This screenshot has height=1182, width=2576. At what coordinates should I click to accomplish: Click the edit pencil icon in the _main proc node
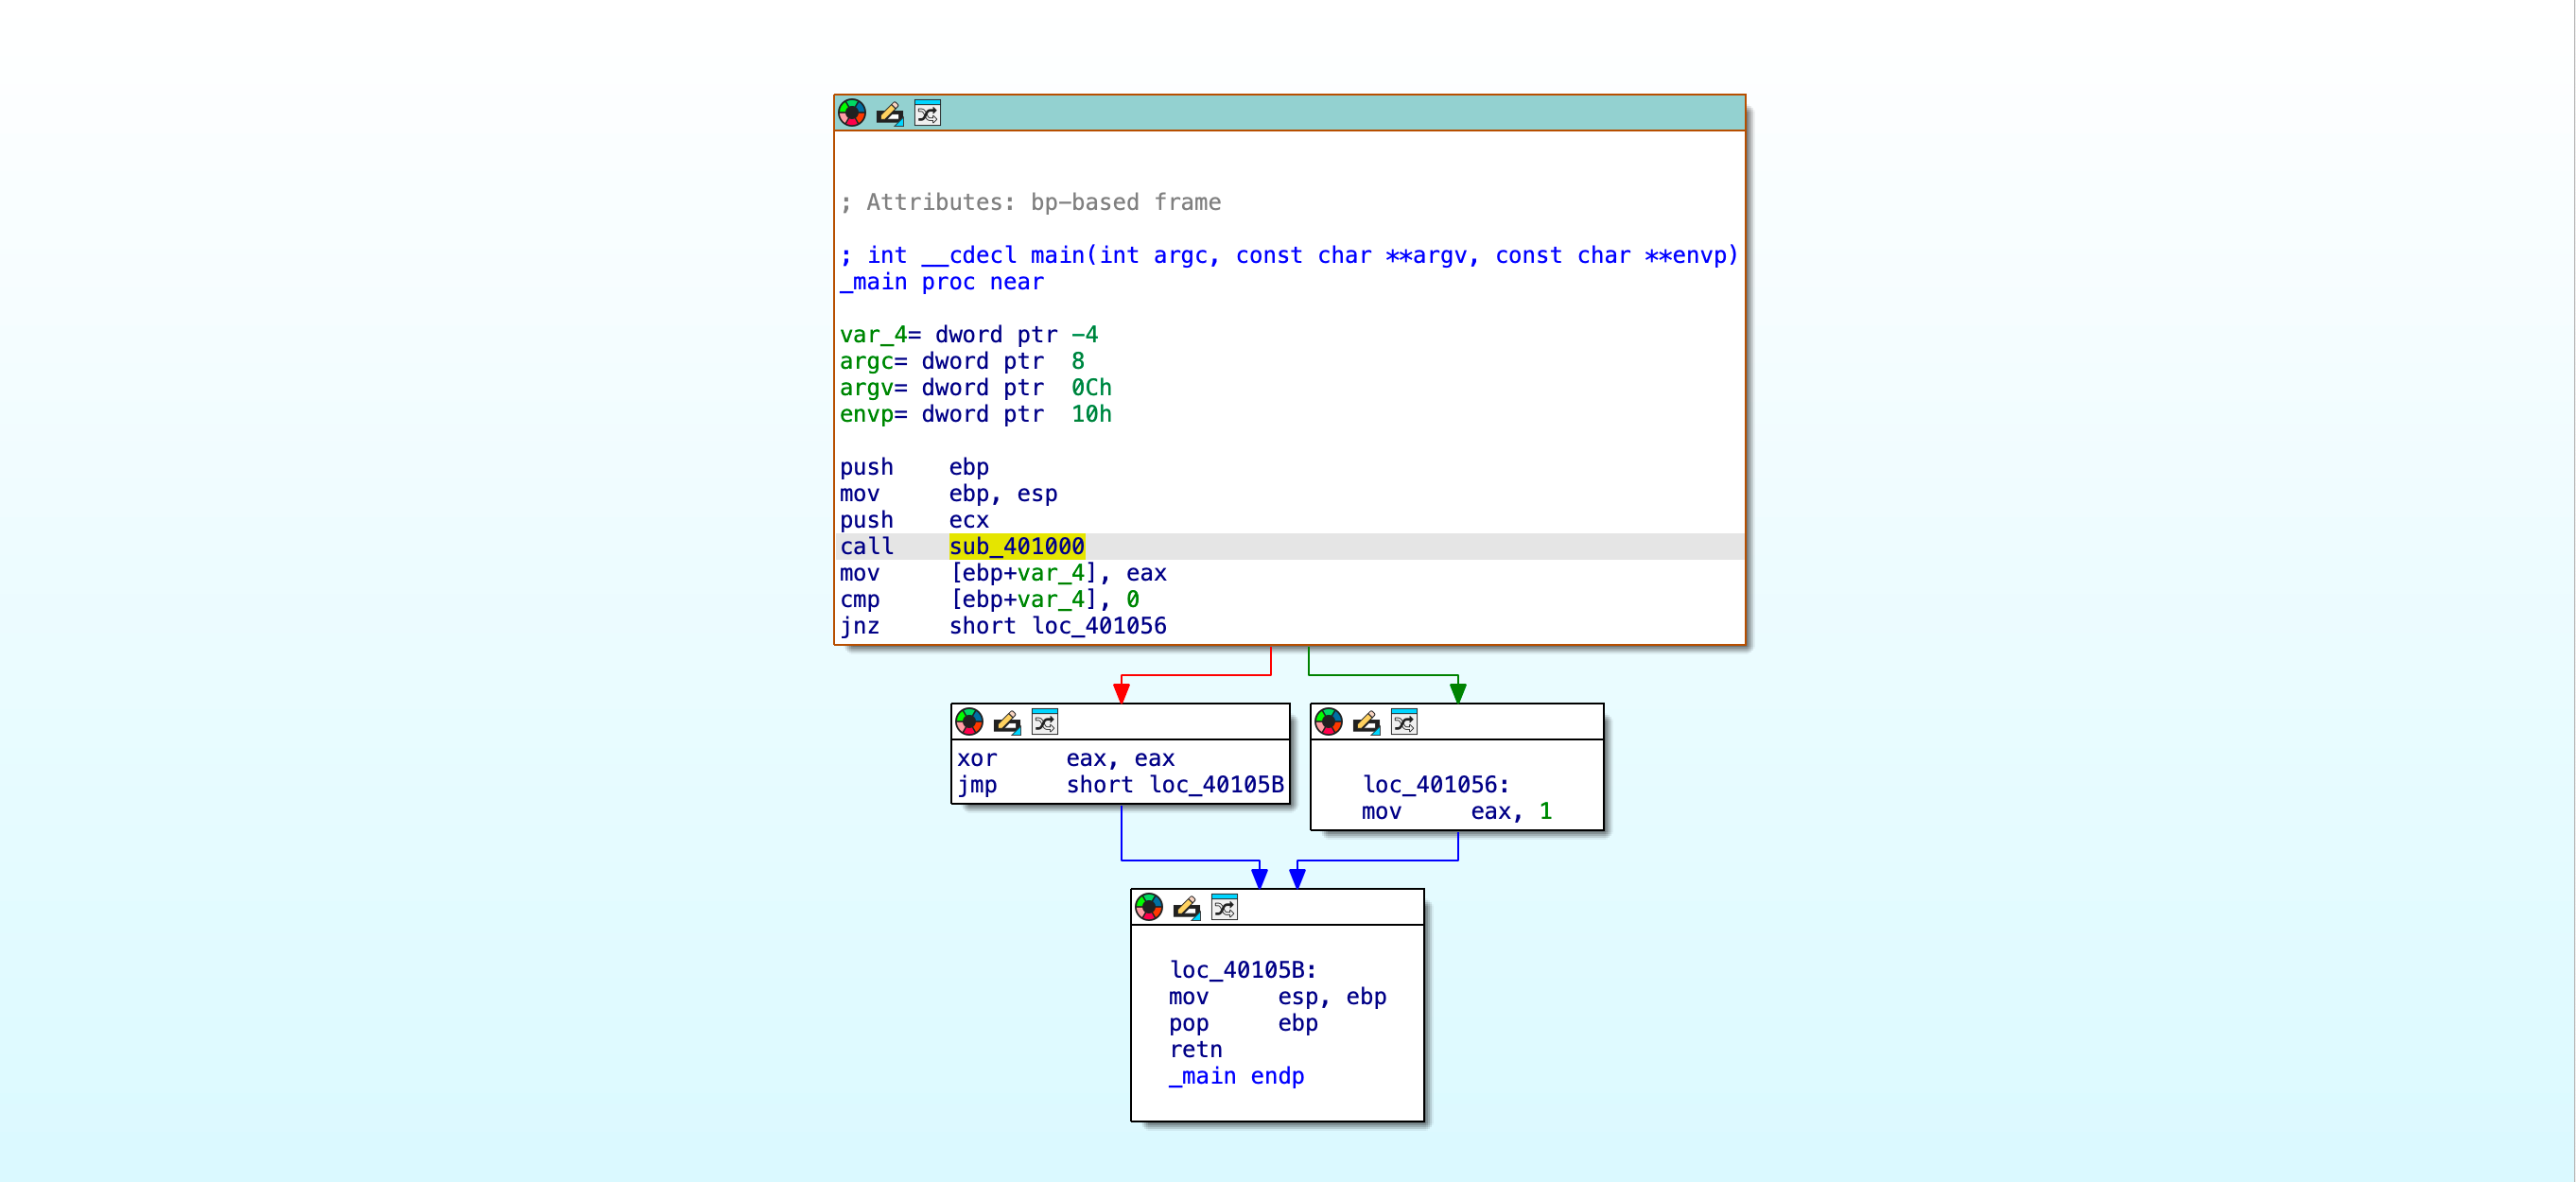click(x=889, y=113)
